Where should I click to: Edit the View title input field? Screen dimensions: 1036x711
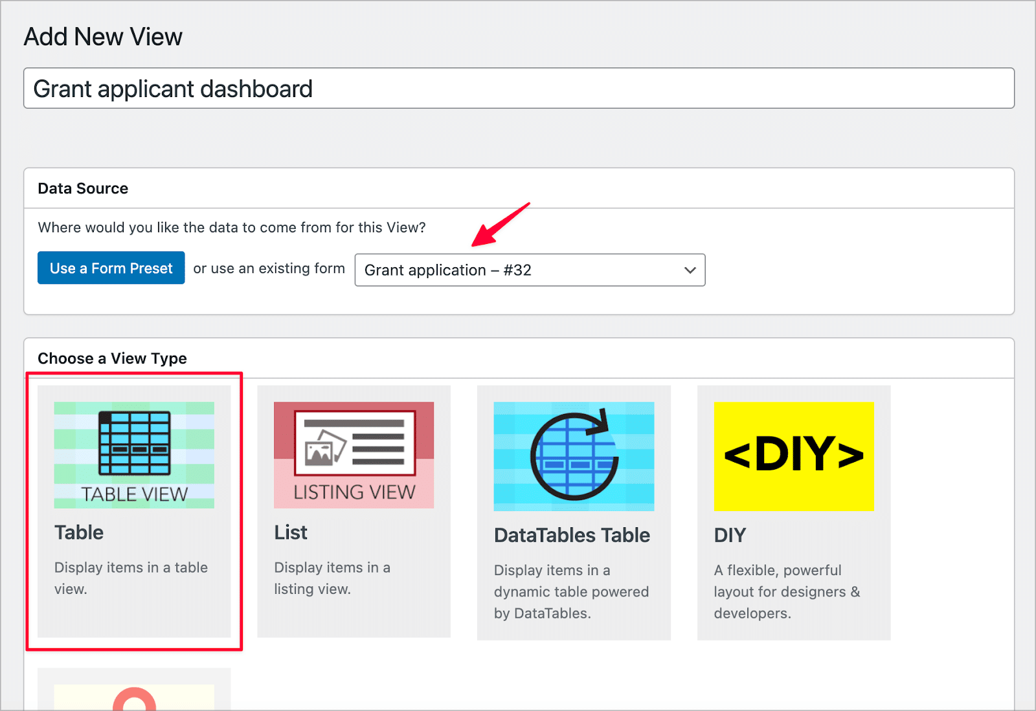[519, 88]
